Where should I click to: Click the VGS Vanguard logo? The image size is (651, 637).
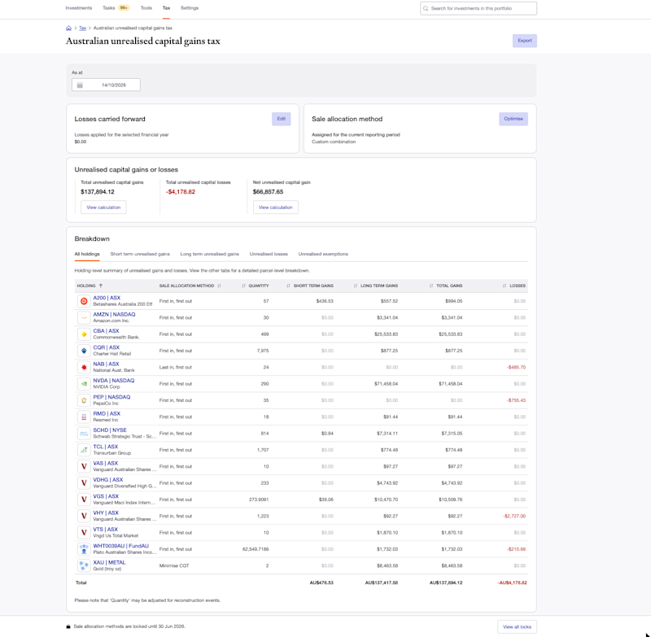pos(84,500)
